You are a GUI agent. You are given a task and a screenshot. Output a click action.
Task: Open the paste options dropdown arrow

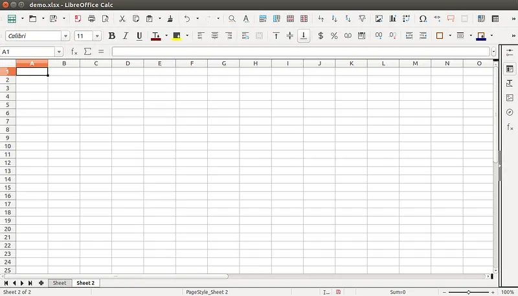(159, 19)
